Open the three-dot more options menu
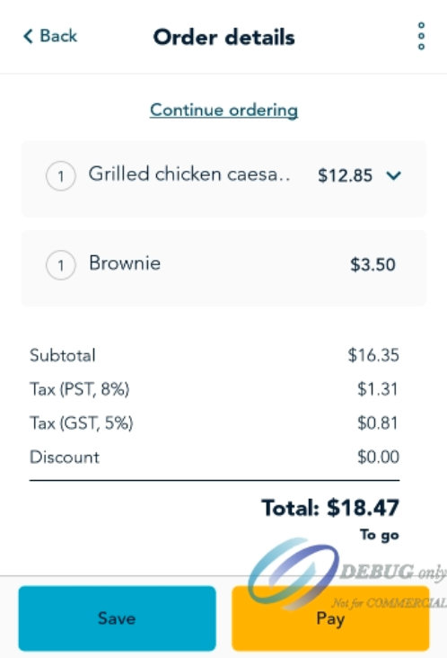The width and height of the screenshot is (447, 658). pos(421,36)
